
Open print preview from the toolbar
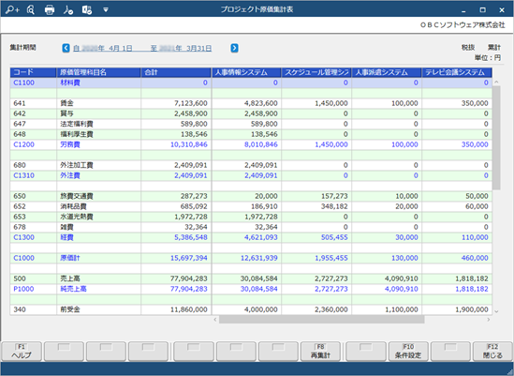pyautogui.click(x=31, y=10)
